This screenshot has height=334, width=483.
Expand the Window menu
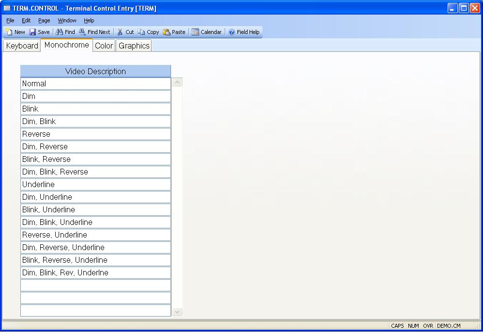click(67, 20)
